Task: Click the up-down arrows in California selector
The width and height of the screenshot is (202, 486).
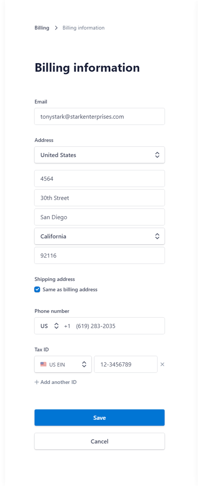Action: click(157, 236)
